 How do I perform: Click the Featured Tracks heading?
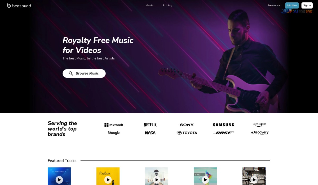(62, 161)
